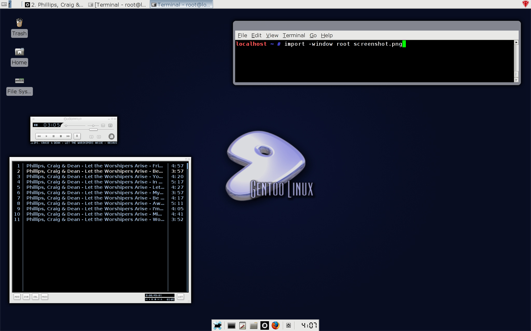Open the ADD menu in playlist
Screen dimensions: 531x331
(17, 297)
